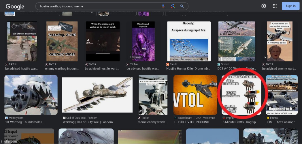Click the Sign in button

(x=290, y=6)
